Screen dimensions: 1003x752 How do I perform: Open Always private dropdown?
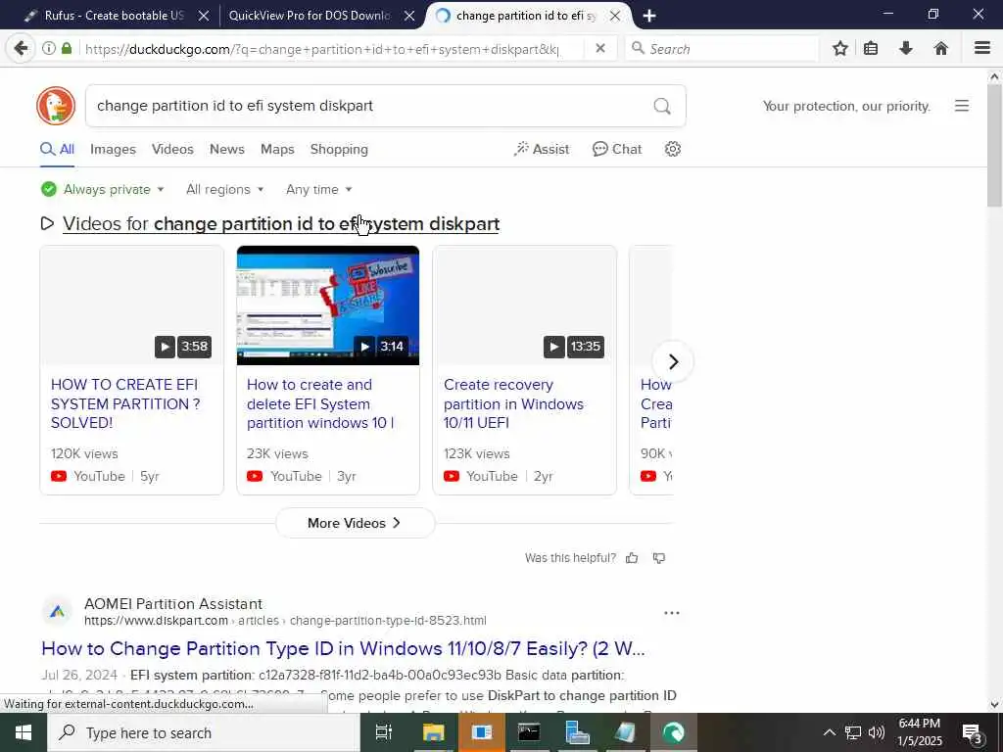[x=102, y=189]
